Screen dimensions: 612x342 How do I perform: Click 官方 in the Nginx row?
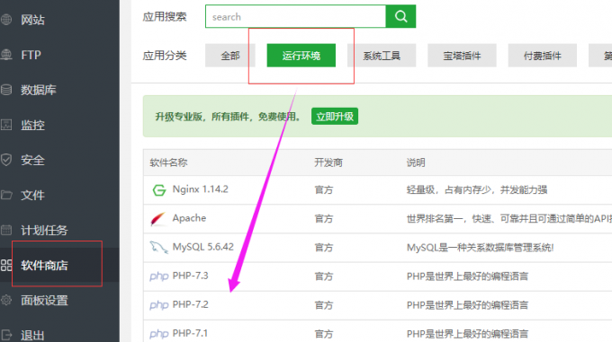tap(324, 190)
